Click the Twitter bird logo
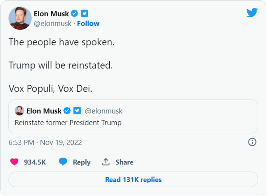The image size is (267, 196). click(x=252, y=13)
